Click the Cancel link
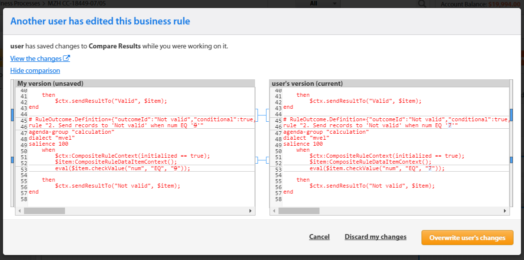 pos(319,237)
